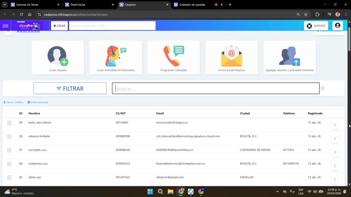351x197 pixels.
Task: Open the hamburger menu in the header
Action: [x=5, y=26]
